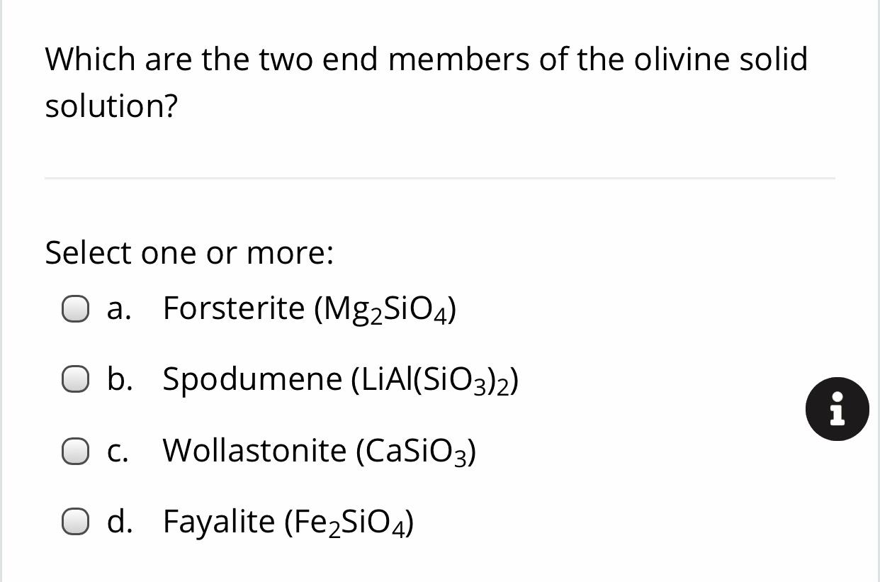Click the Forsterite option label text

click(x=308, y=308)
